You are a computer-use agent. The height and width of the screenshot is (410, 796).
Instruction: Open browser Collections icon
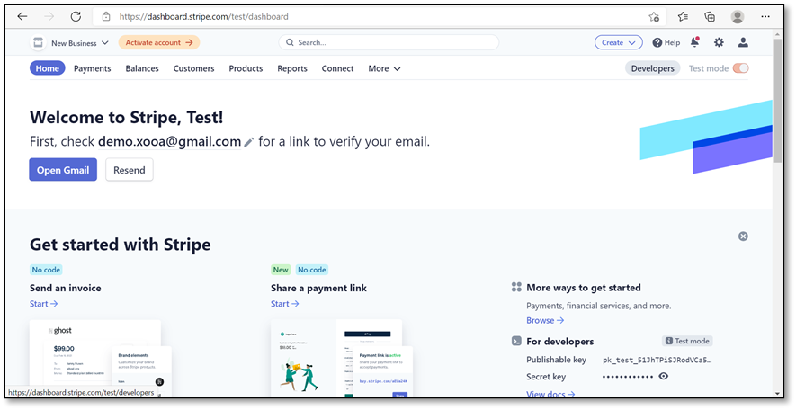(710, 17)
